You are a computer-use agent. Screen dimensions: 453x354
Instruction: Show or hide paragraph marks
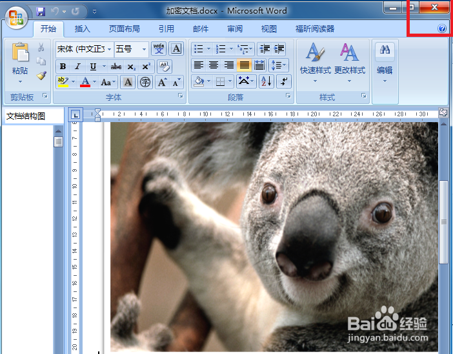point(284,81)
